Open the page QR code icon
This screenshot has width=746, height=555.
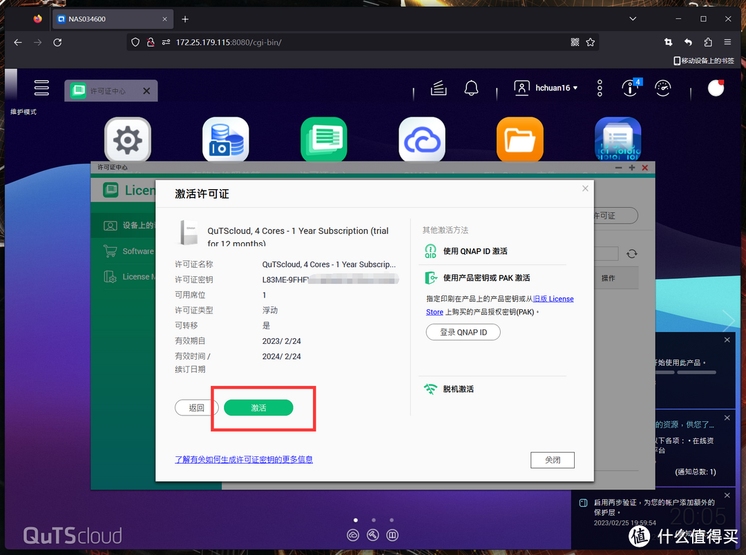(575, 42)
